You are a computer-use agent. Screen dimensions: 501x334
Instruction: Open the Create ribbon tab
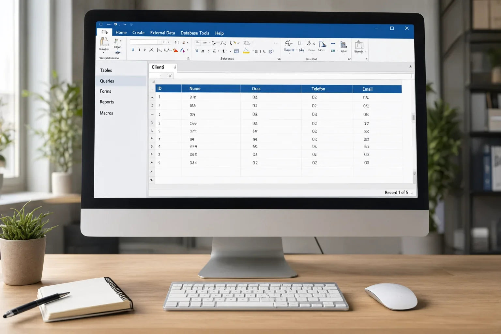click(x=138, y=33)
